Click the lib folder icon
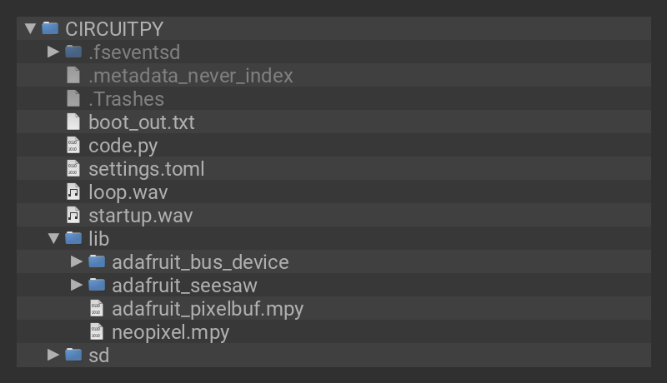 tap(73, 239)
